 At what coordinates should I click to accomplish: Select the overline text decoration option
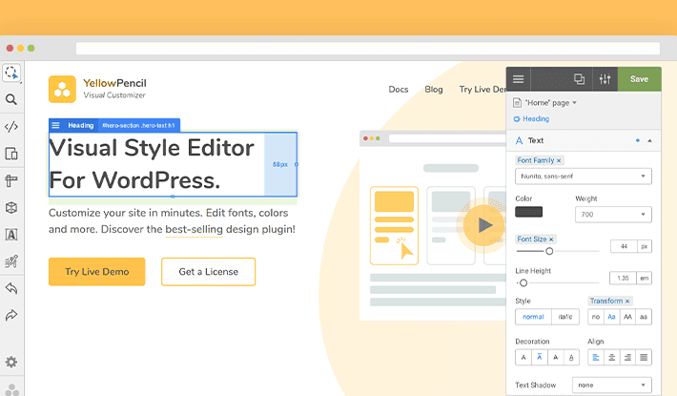540,358
